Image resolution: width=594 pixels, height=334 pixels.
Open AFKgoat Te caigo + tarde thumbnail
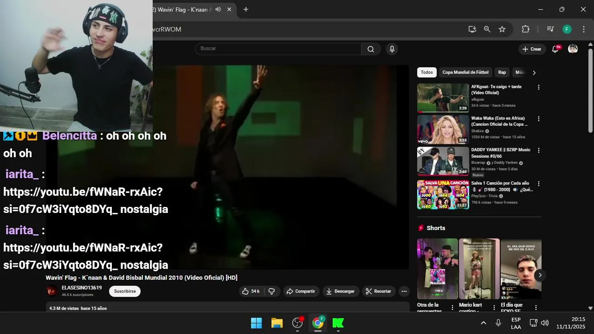[443, 98]
